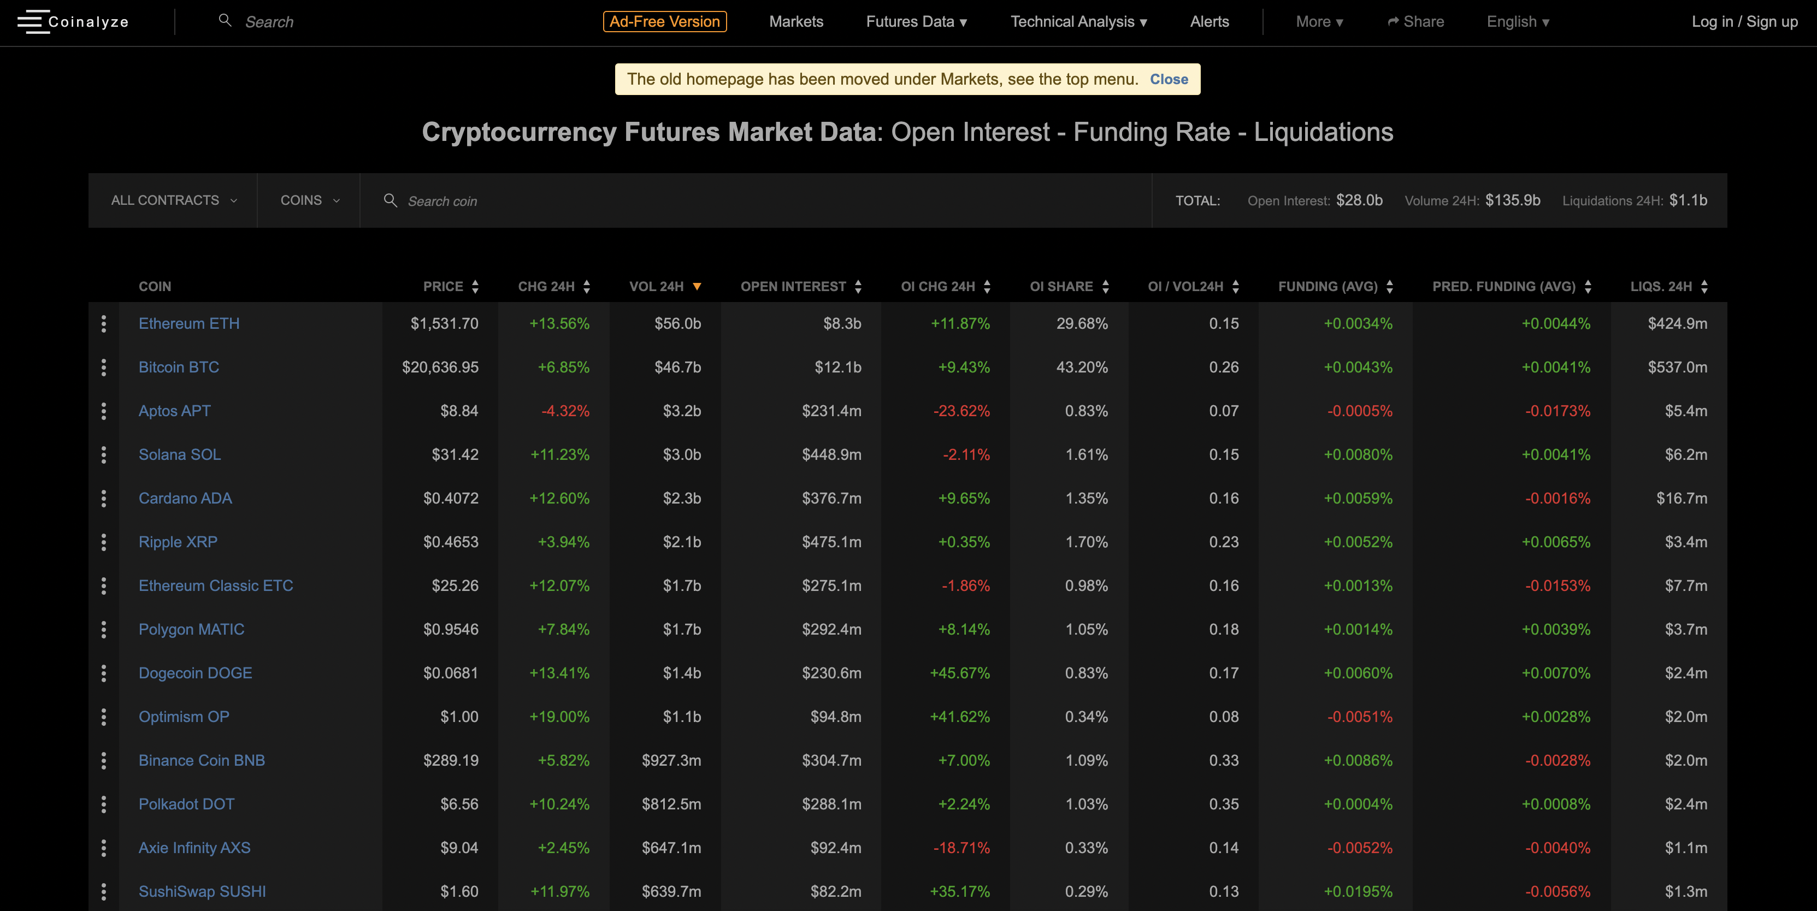Viewport: 1817px width, 911px height.
Task: Open row options for Polygon MATIC
Action: point(104,630)
